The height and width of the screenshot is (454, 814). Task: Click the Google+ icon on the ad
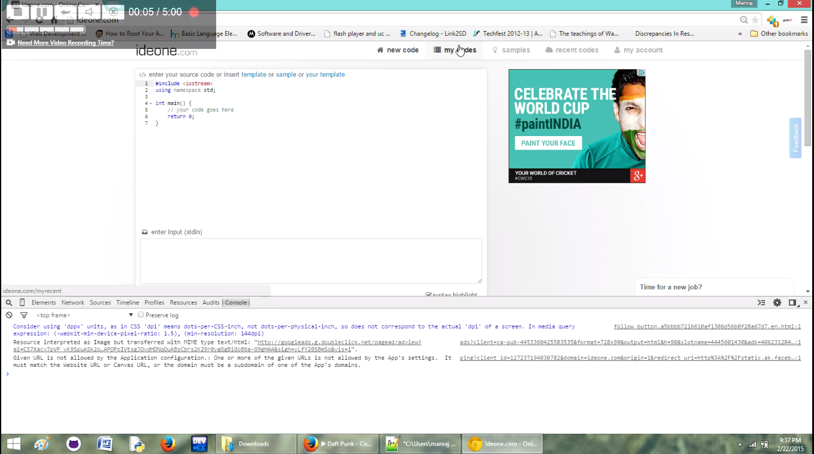(638, 175)
